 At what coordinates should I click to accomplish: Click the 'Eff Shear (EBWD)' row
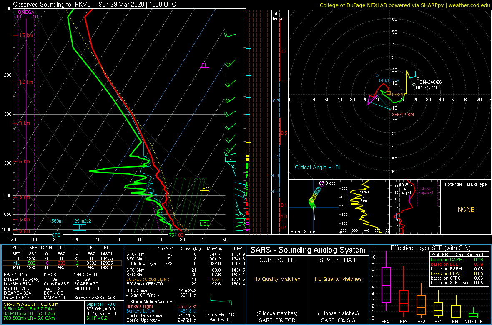point(185,283)
